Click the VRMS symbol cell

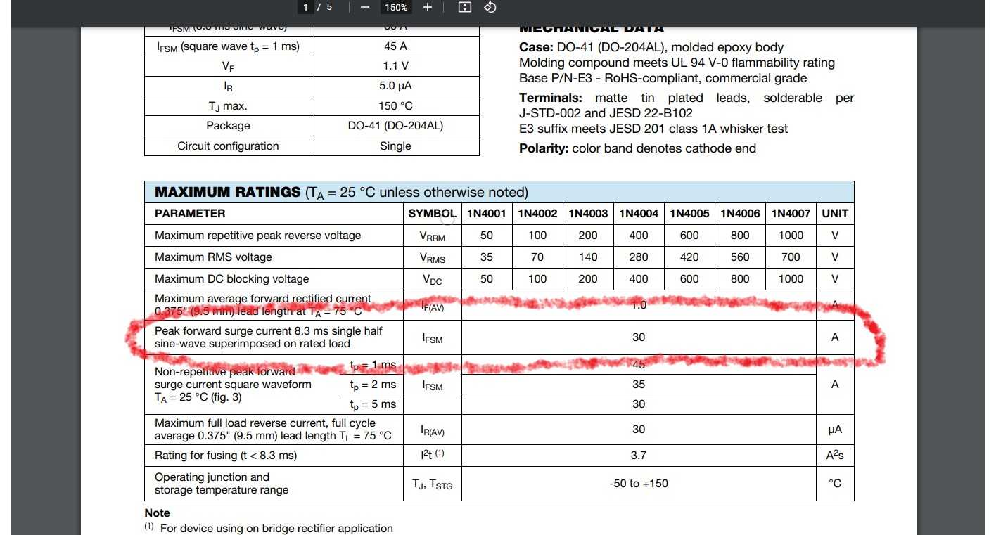pos(433,258)
